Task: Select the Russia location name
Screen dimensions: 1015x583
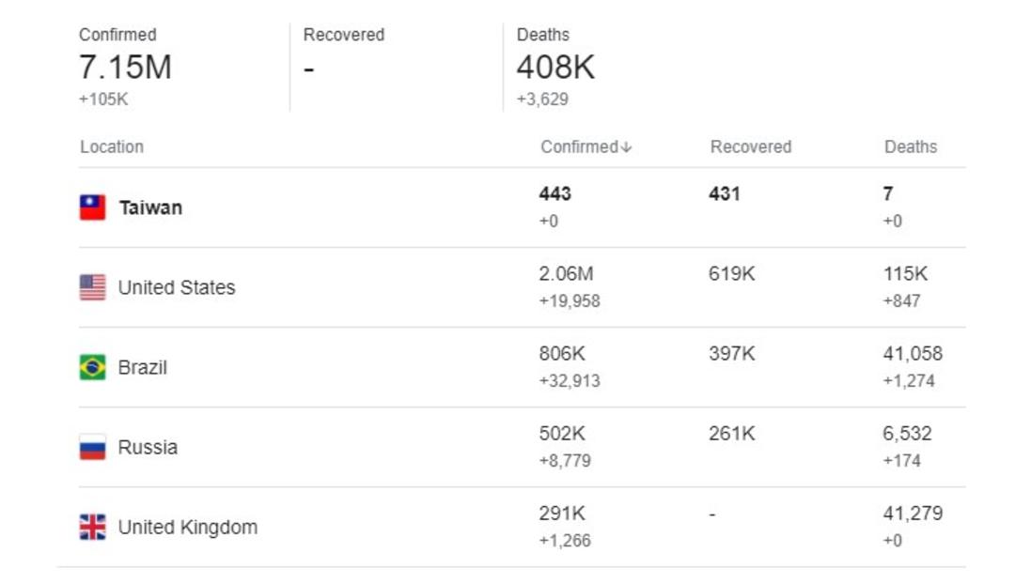Action: [x=148, y=447]
